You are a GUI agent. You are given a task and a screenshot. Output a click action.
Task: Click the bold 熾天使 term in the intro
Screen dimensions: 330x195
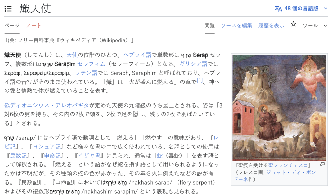13,55
